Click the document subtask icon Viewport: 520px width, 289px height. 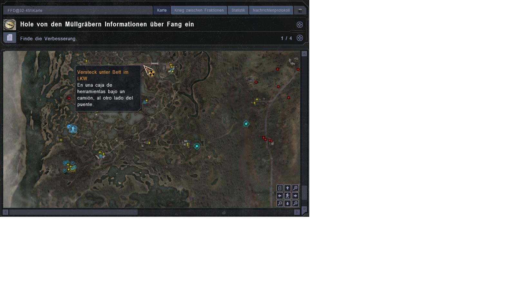point(10,38)
